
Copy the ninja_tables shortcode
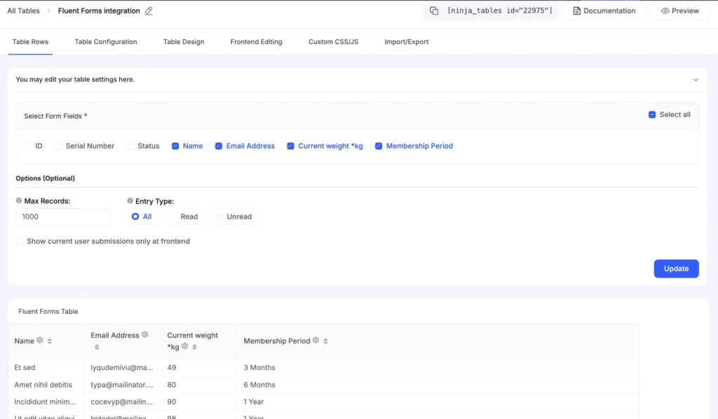coord(433,11)
